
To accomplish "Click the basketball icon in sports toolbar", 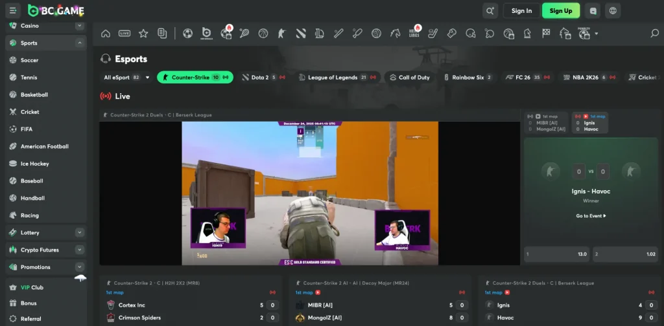I will point(263,34).
